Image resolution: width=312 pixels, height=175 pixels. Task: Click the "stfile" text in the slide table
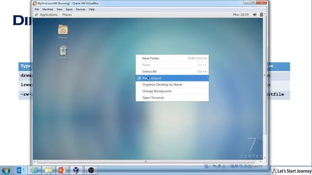pyautogui.click(x=276, y=94)
